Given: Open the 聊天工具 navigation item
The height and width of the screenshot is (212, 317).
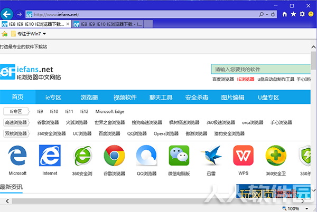Looking at the screenshot, I should (x=161, y=98).
